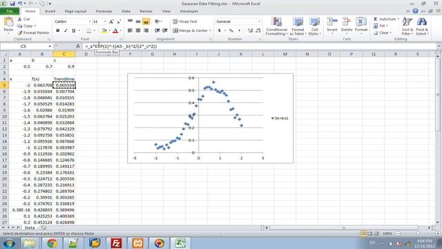Switch to the Data ribbon tab
The width and height of the screenshot is (442, 249).
[126, 11]
